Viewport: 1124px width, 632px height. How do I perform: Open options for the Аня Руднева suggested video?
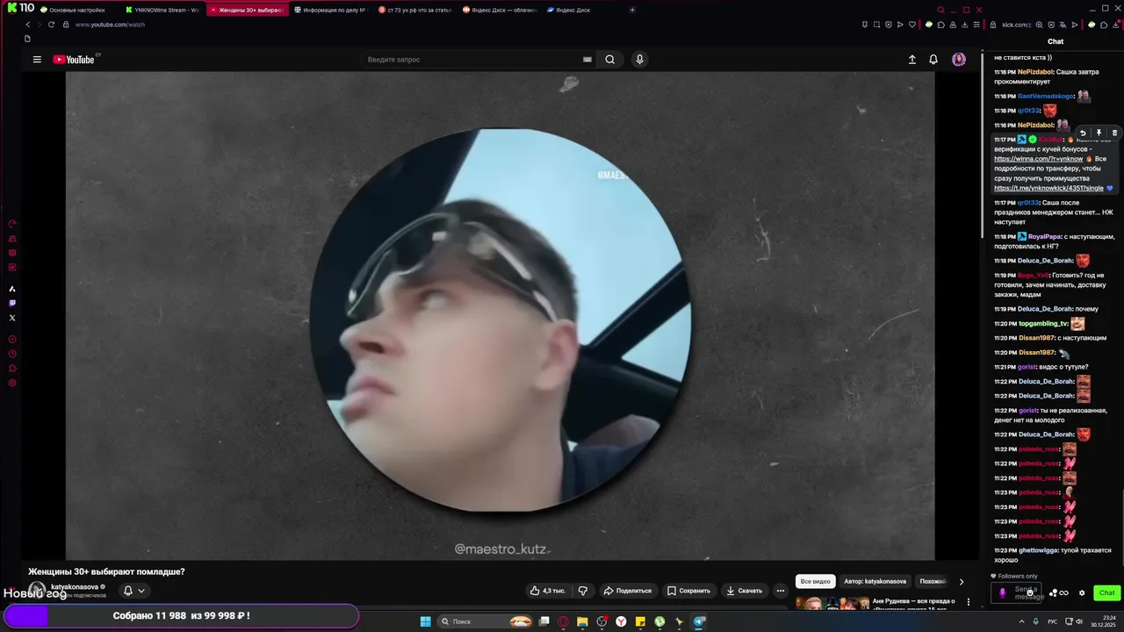pos(969,602)
